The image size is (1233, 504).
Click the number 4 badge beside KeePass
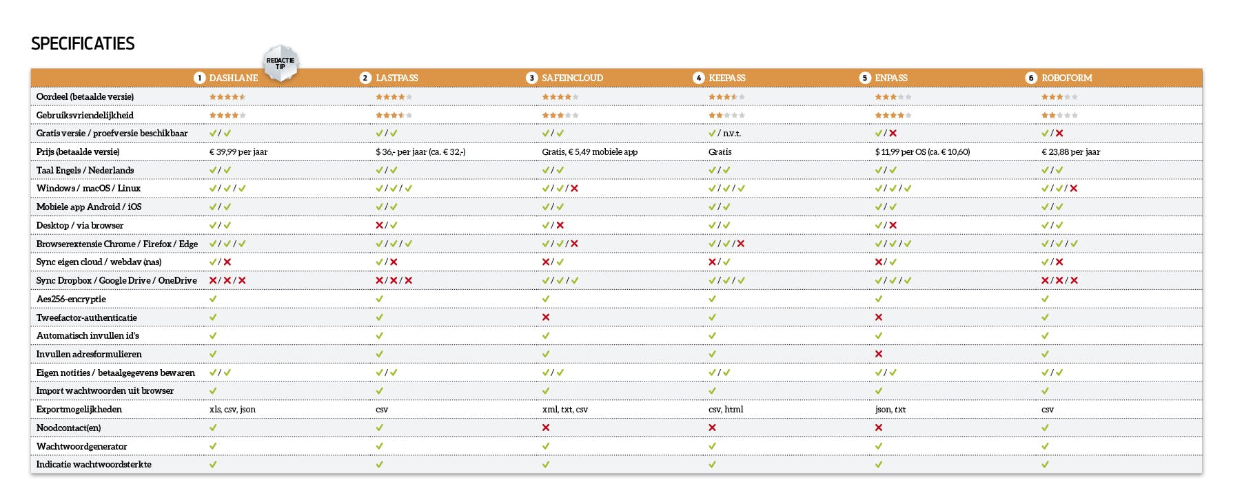click(x=698, y=78)
